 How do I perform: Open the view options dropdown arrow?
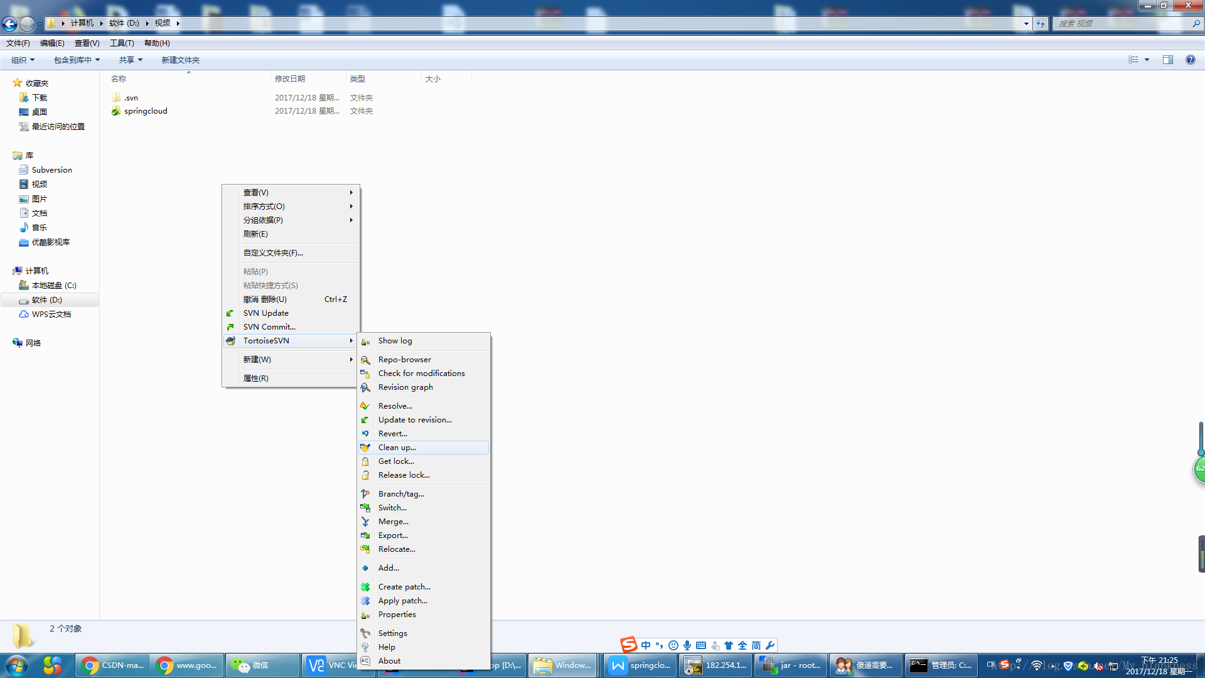(1147, 60)
